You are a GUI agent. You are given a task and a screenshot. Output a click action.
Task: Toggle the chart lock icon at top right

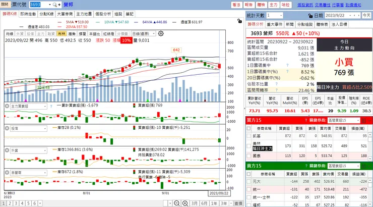point(239,21)
